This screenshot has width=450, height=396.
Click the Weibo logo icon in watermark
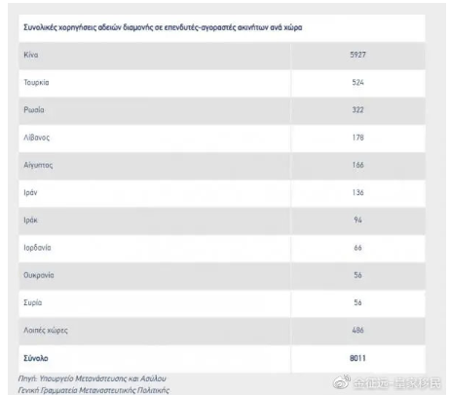[x=342, y=381]
